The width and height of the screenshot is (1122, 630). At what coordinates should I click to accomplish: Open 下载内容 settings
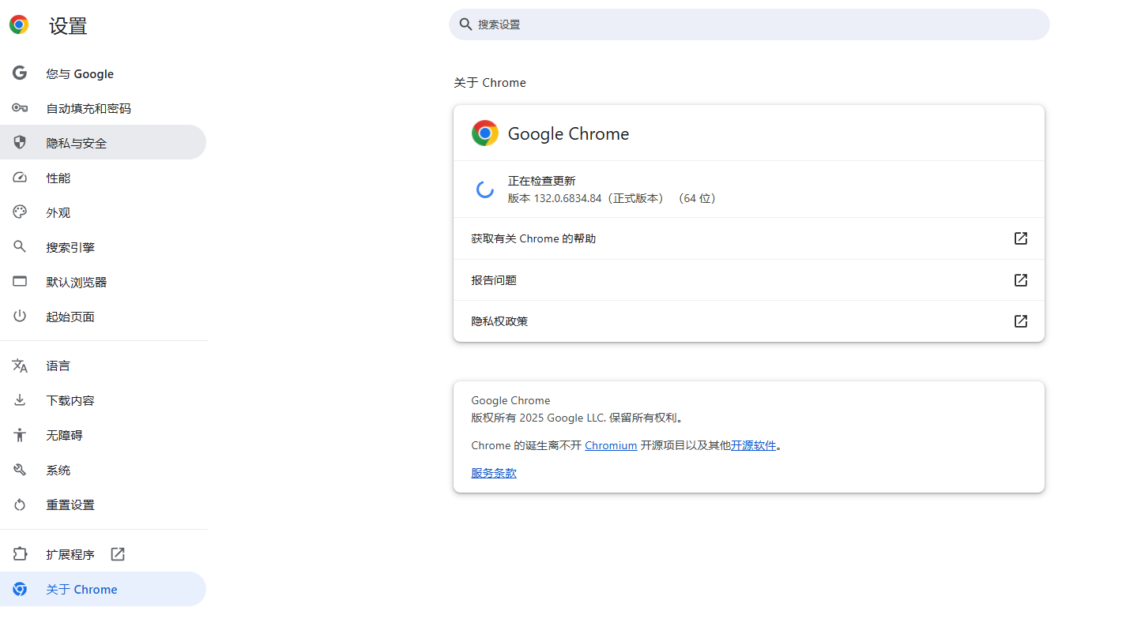coord(103,400)
